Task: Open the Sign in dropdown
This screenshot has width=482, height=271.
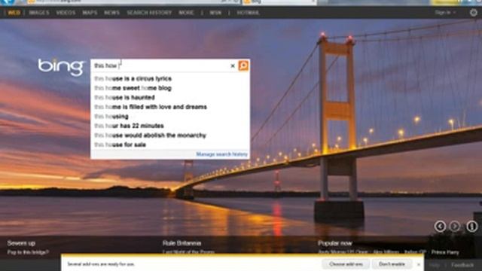Action: (445, 13)
